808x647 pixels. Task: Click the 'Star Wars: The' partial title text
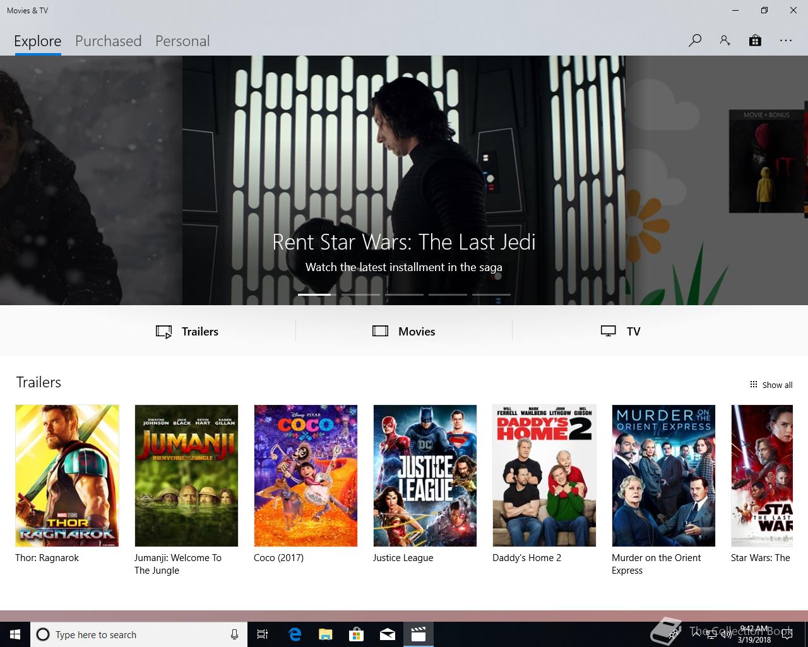(x=761, y=558)
